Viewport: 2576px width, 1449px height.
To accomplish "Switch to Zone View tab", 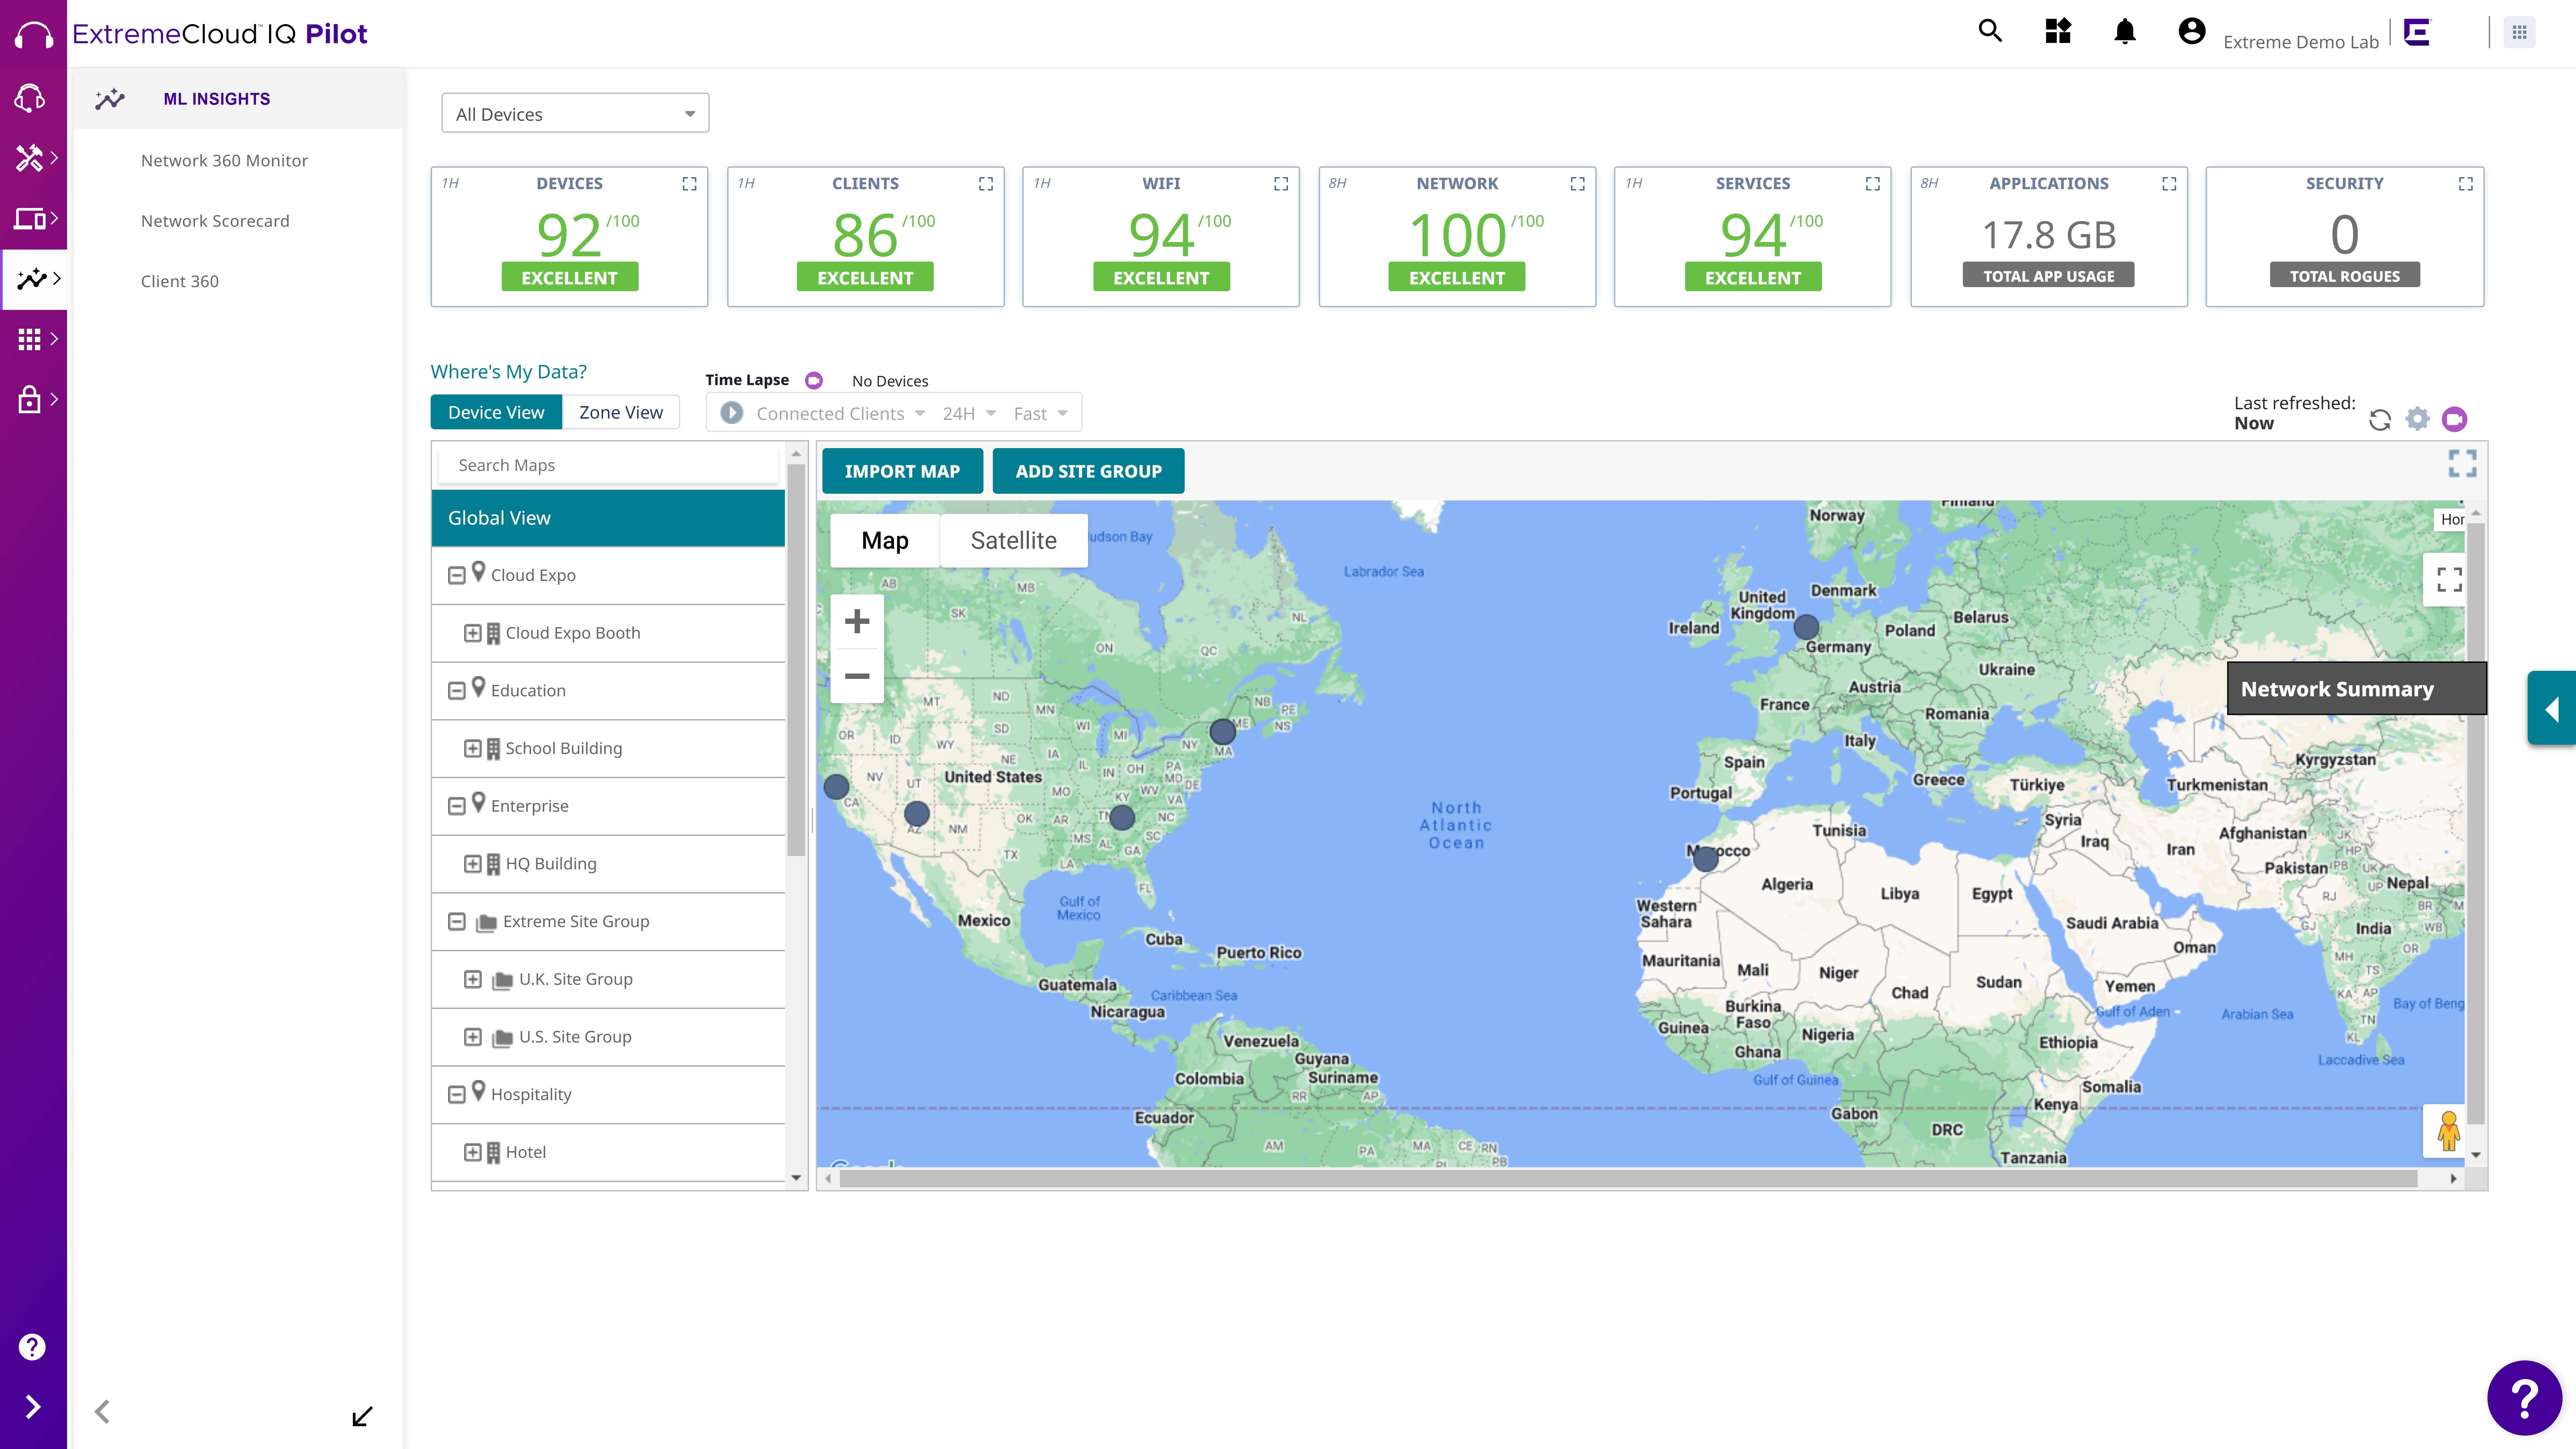I will 621,412.
